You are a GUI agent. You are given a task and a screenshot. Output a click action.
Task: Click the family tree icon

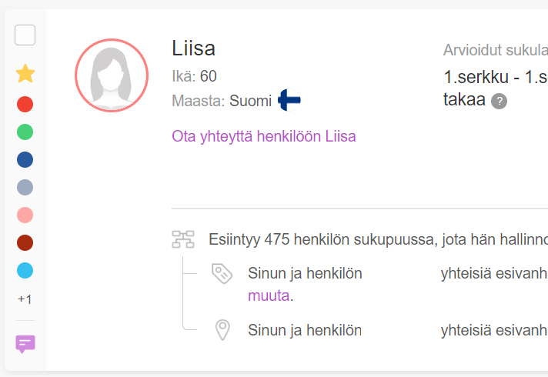pyautogui.click(x=182, y=239)
